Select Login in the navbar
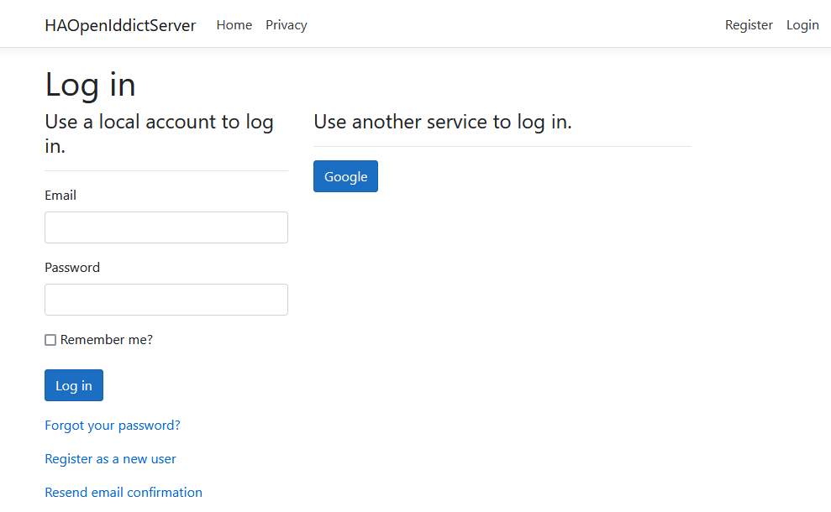This screenshot has height=512, width=831. (x=802, y=24)
